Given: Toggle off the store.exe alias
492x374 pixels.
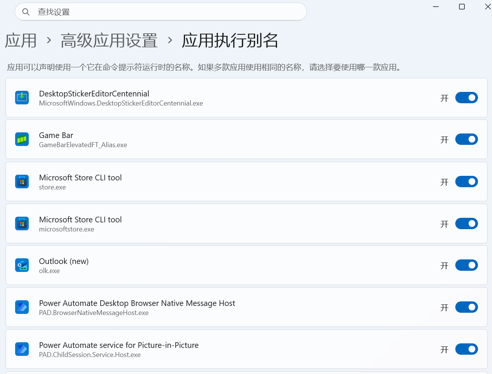Looking at the screenshot, I should pos(466,182).
